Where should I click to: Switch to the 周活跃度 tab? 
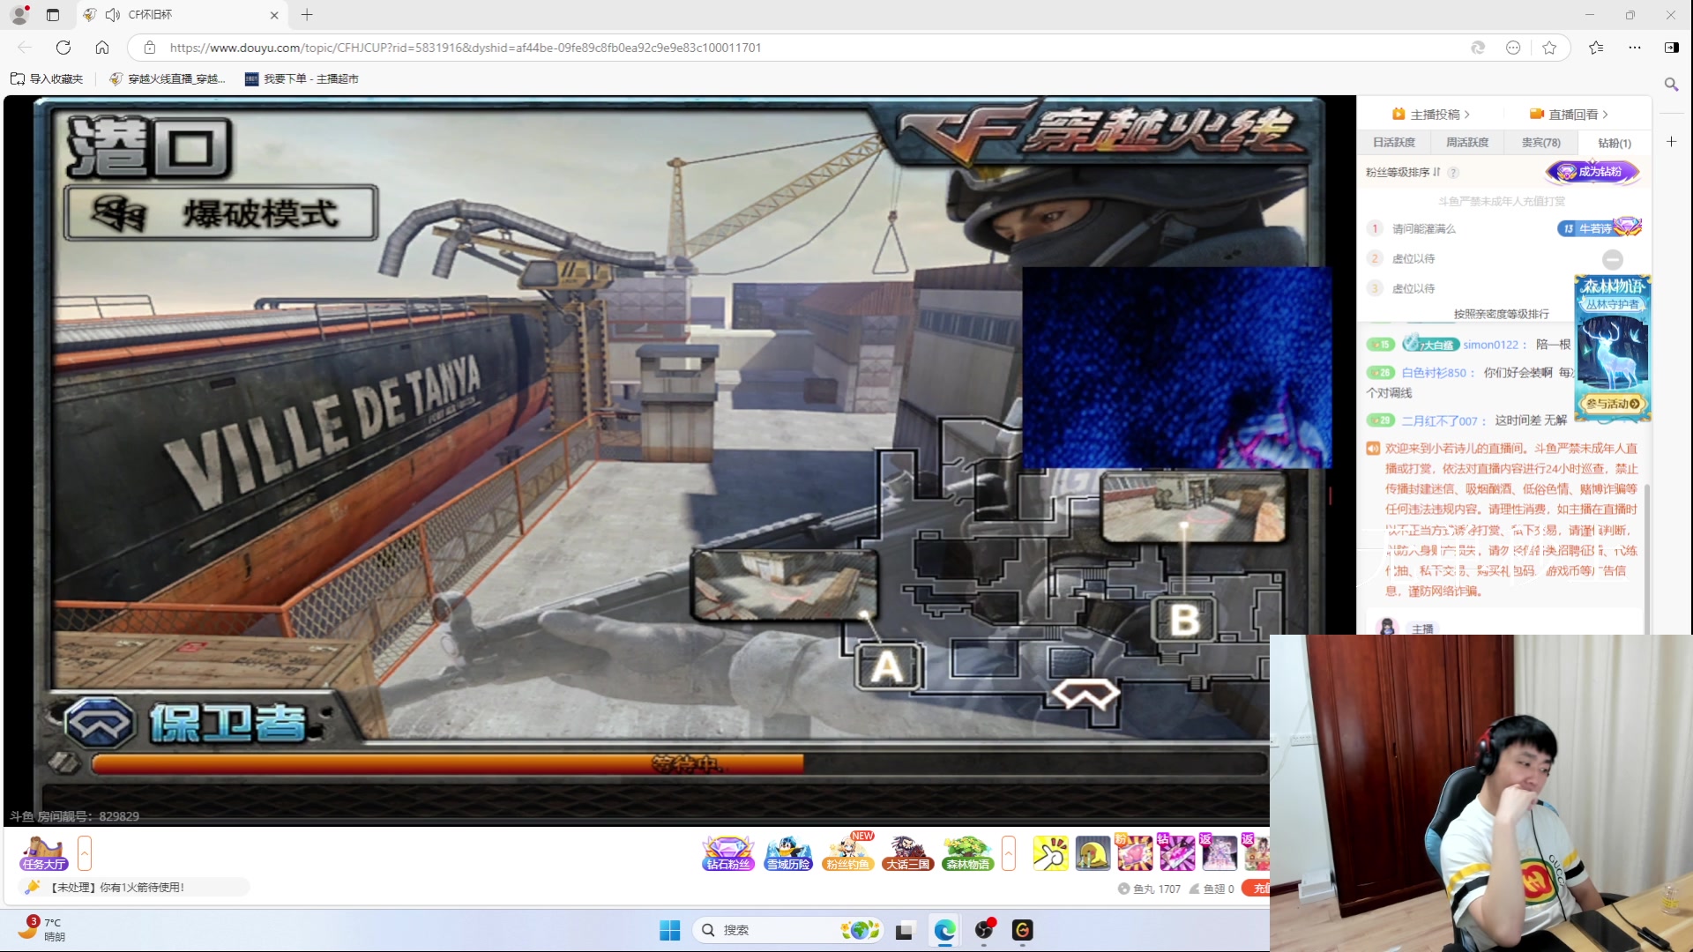click(x=1466, y=143)
